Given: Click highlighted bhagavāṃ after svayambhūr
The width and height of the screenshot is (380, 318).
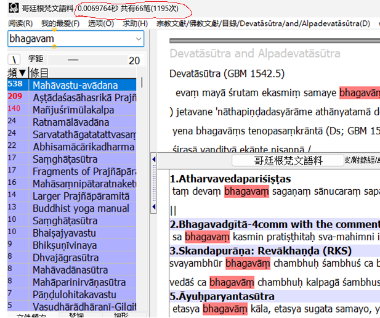Looking at the screenshot, I should click(248, 263).
